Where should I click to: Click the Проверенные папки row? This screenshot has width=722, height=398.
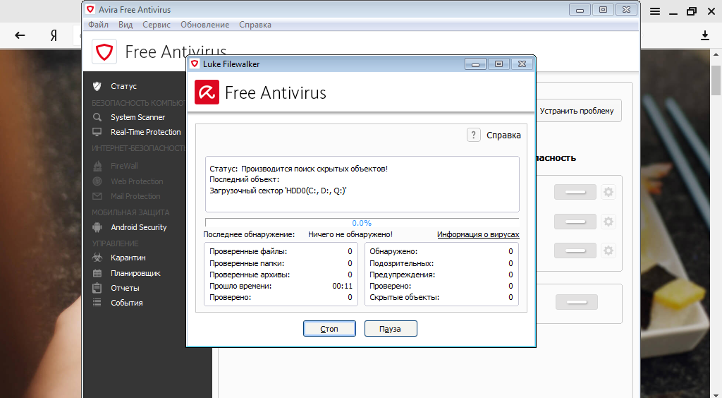(281, 263)
